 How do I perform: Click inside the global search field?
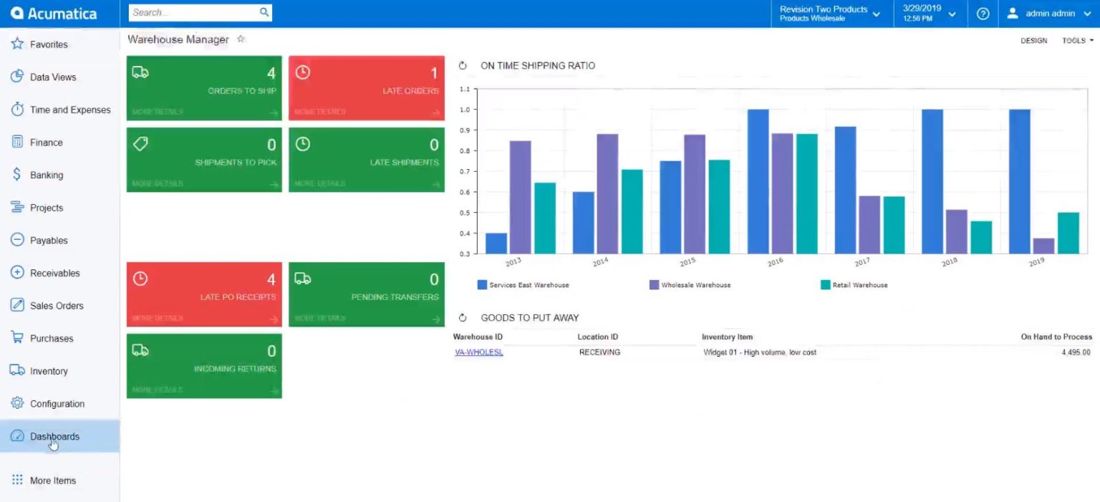pyautogui.click(x=193, y=12)
